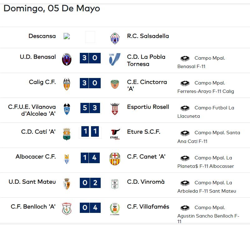Select the Eture S.C.F. logo
This screenshot has height=225, width=250.
click(115, 134)
